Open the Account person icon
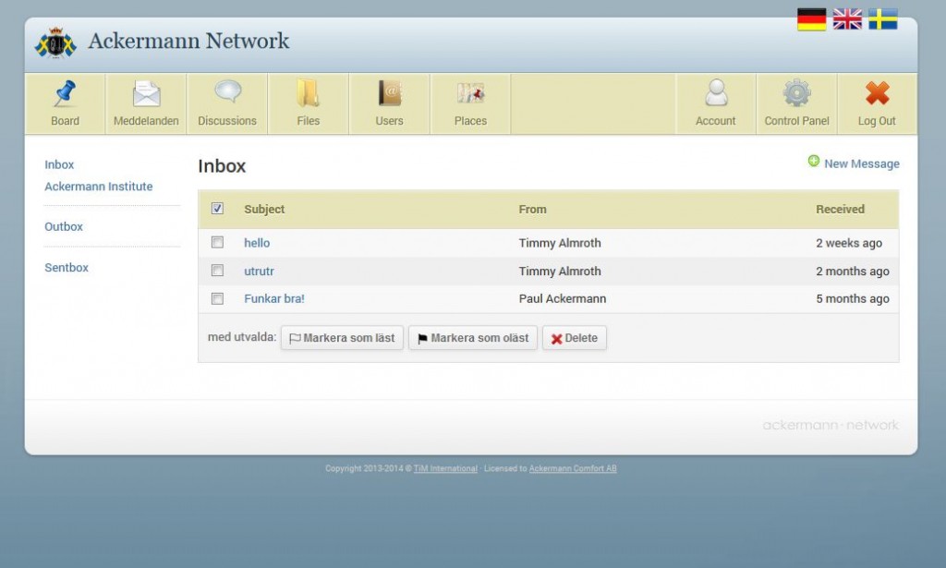 tap(716, 93)
